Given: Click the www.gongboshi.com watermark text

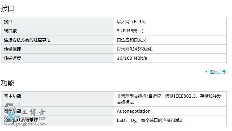Looking at the screenshot, I should (25, 124).
